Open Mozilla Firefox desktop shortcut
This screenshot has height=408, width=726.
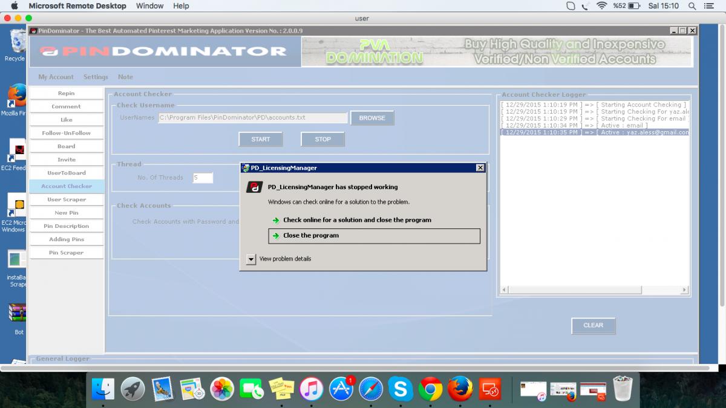pyautogui.click(x=15, y=100)
